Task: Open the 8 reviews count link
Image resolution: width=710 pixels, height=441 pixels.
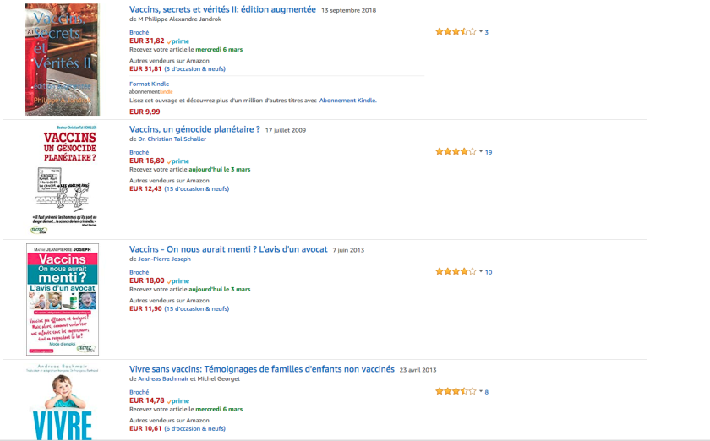Action: 487,392
